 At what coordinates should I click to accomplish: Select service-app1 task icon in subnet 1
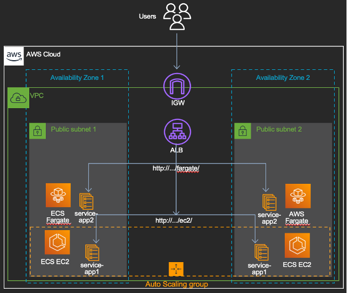click(92, 253)
